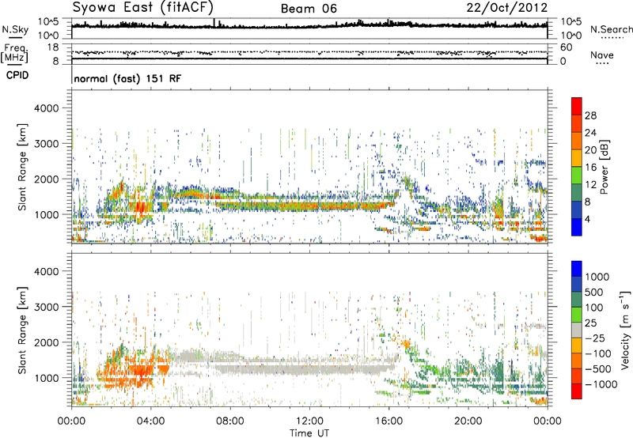
Task: Click the '2000' tick on the velocity panel
Action: (x=46, y=342)
